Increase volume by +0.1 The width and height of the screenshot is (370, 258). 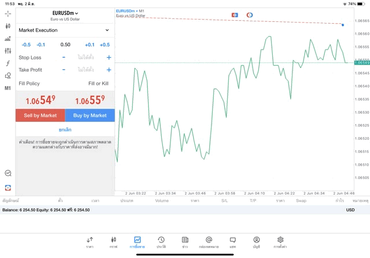point(90,45)
